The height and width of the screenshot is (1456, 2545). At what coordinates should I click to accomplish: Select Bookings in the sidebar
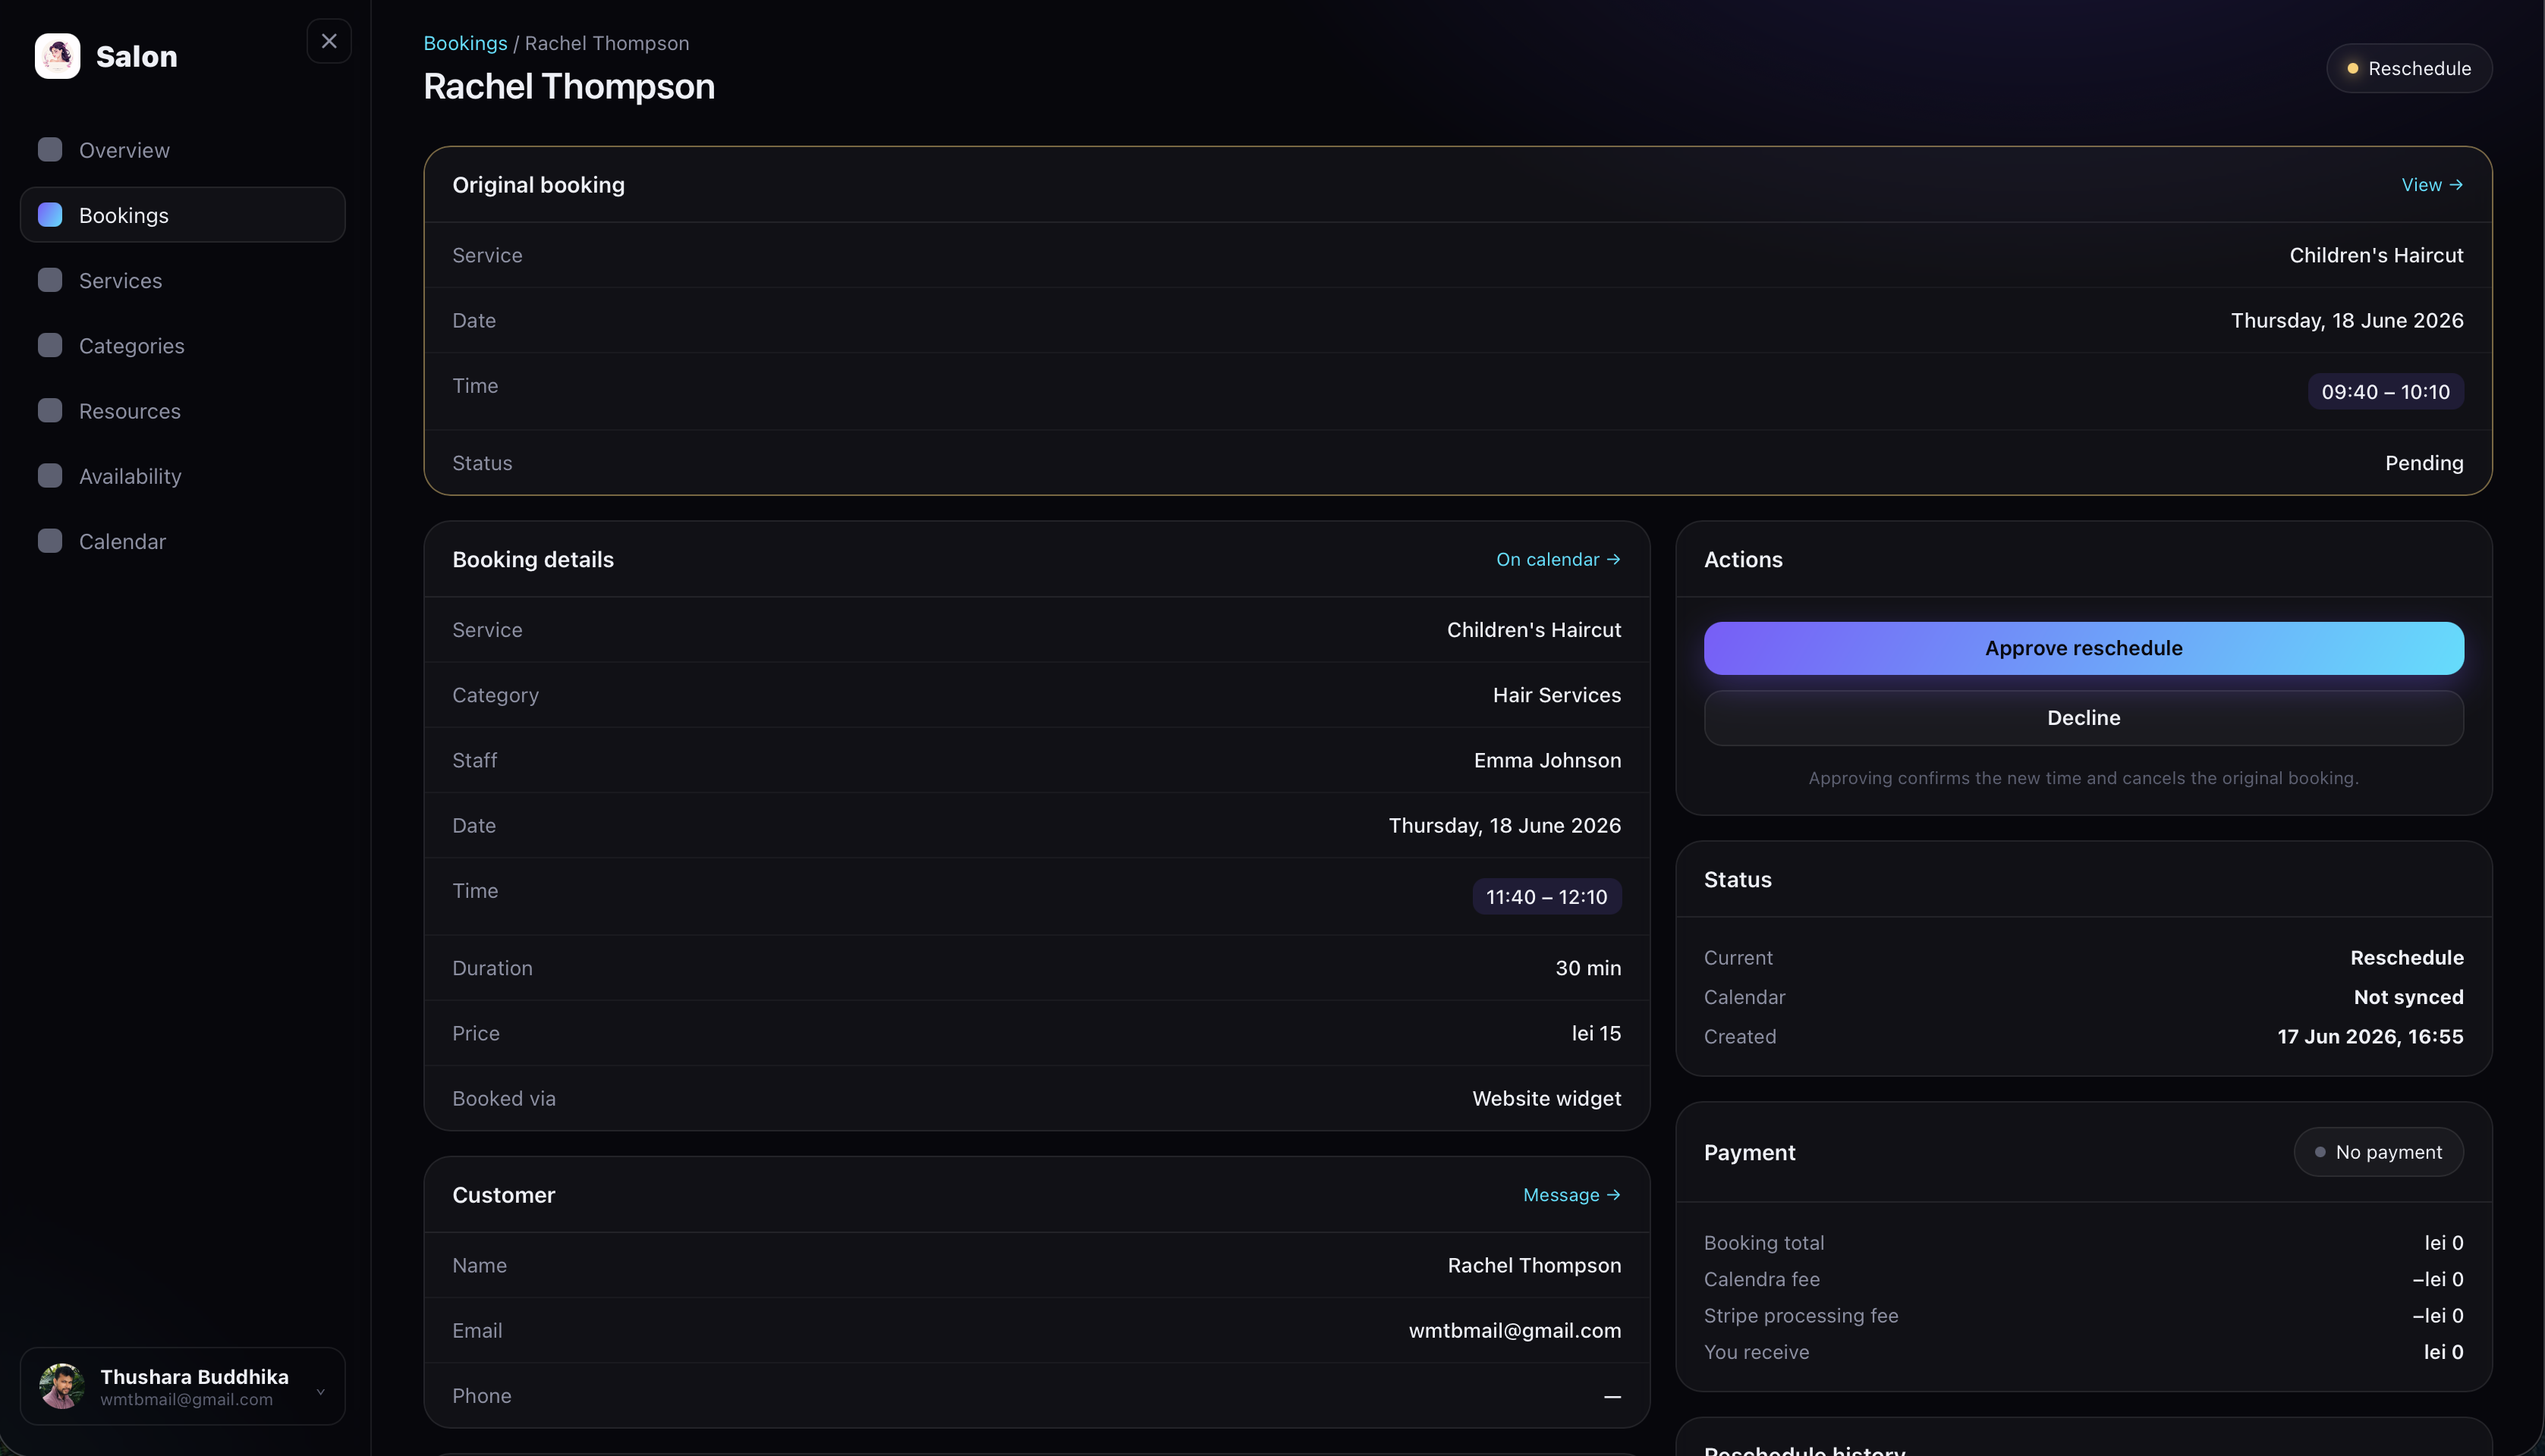click(x=182, y=215)
